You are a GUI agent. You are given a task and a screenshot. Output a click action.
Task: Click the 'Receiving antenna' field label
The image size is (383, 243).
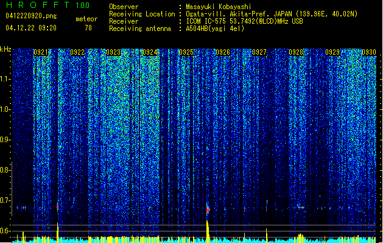(140, 29)
